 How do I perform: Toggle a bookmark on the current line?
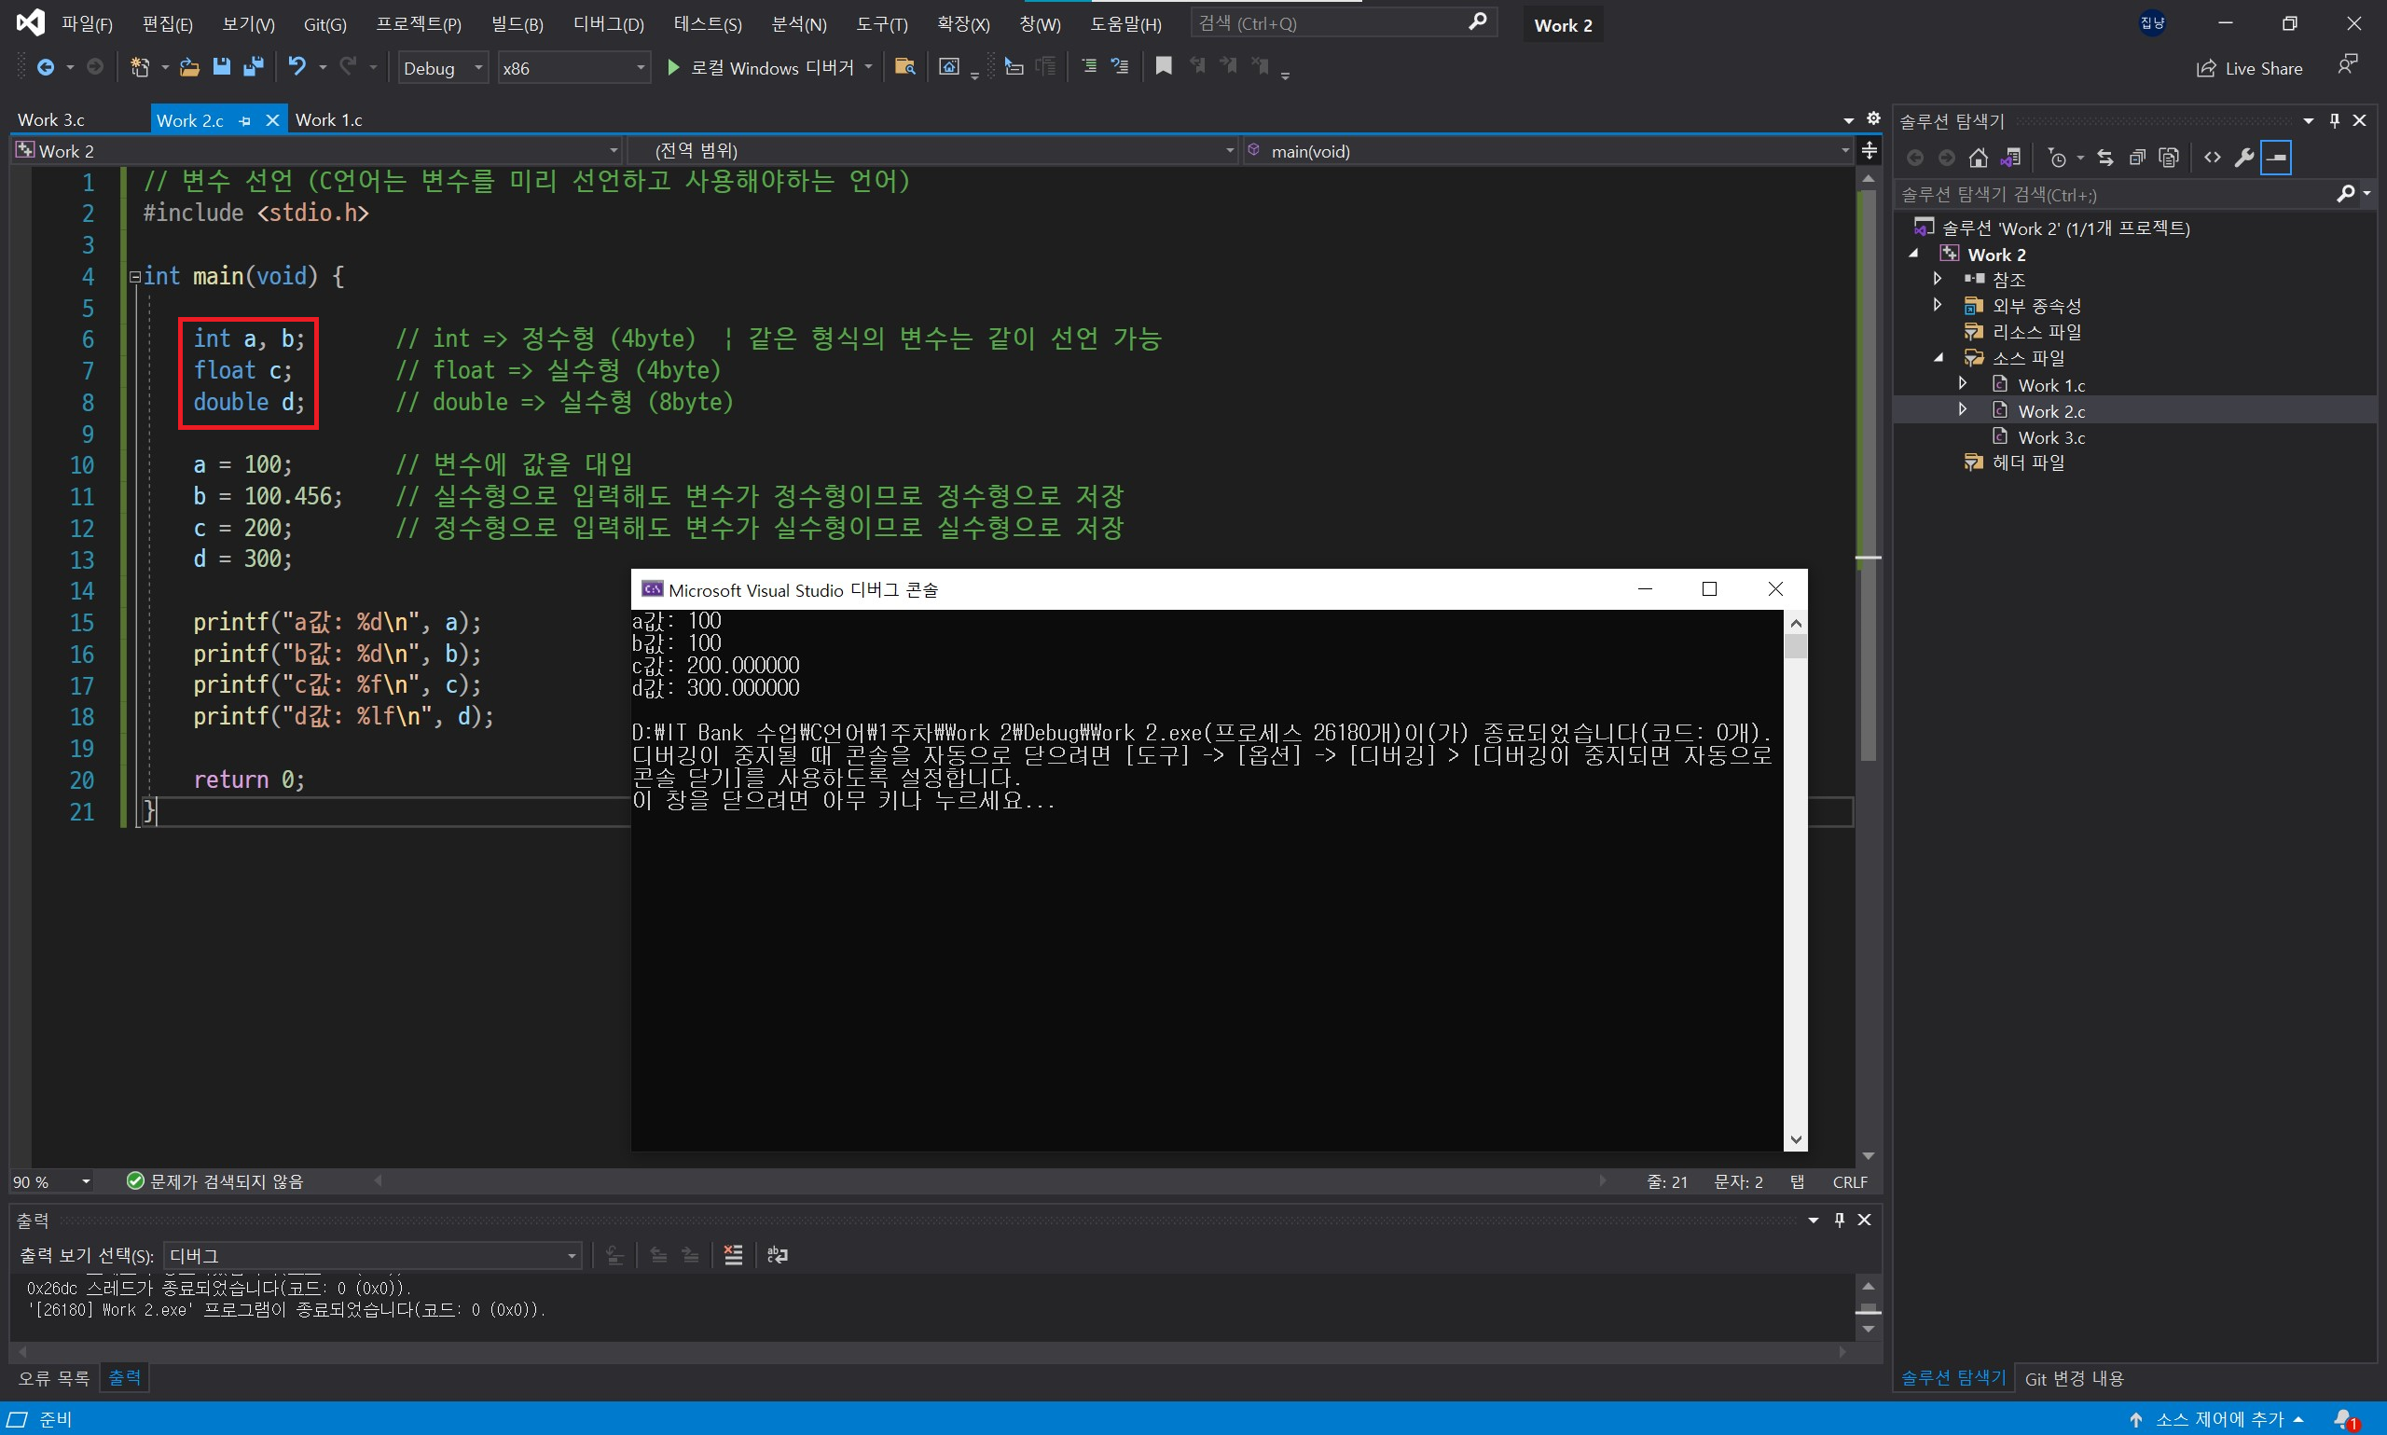pos(1163,67)
